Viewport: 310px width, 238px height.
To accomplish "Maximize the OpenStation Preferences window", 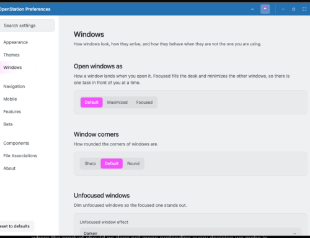I will tap(293, 9).
